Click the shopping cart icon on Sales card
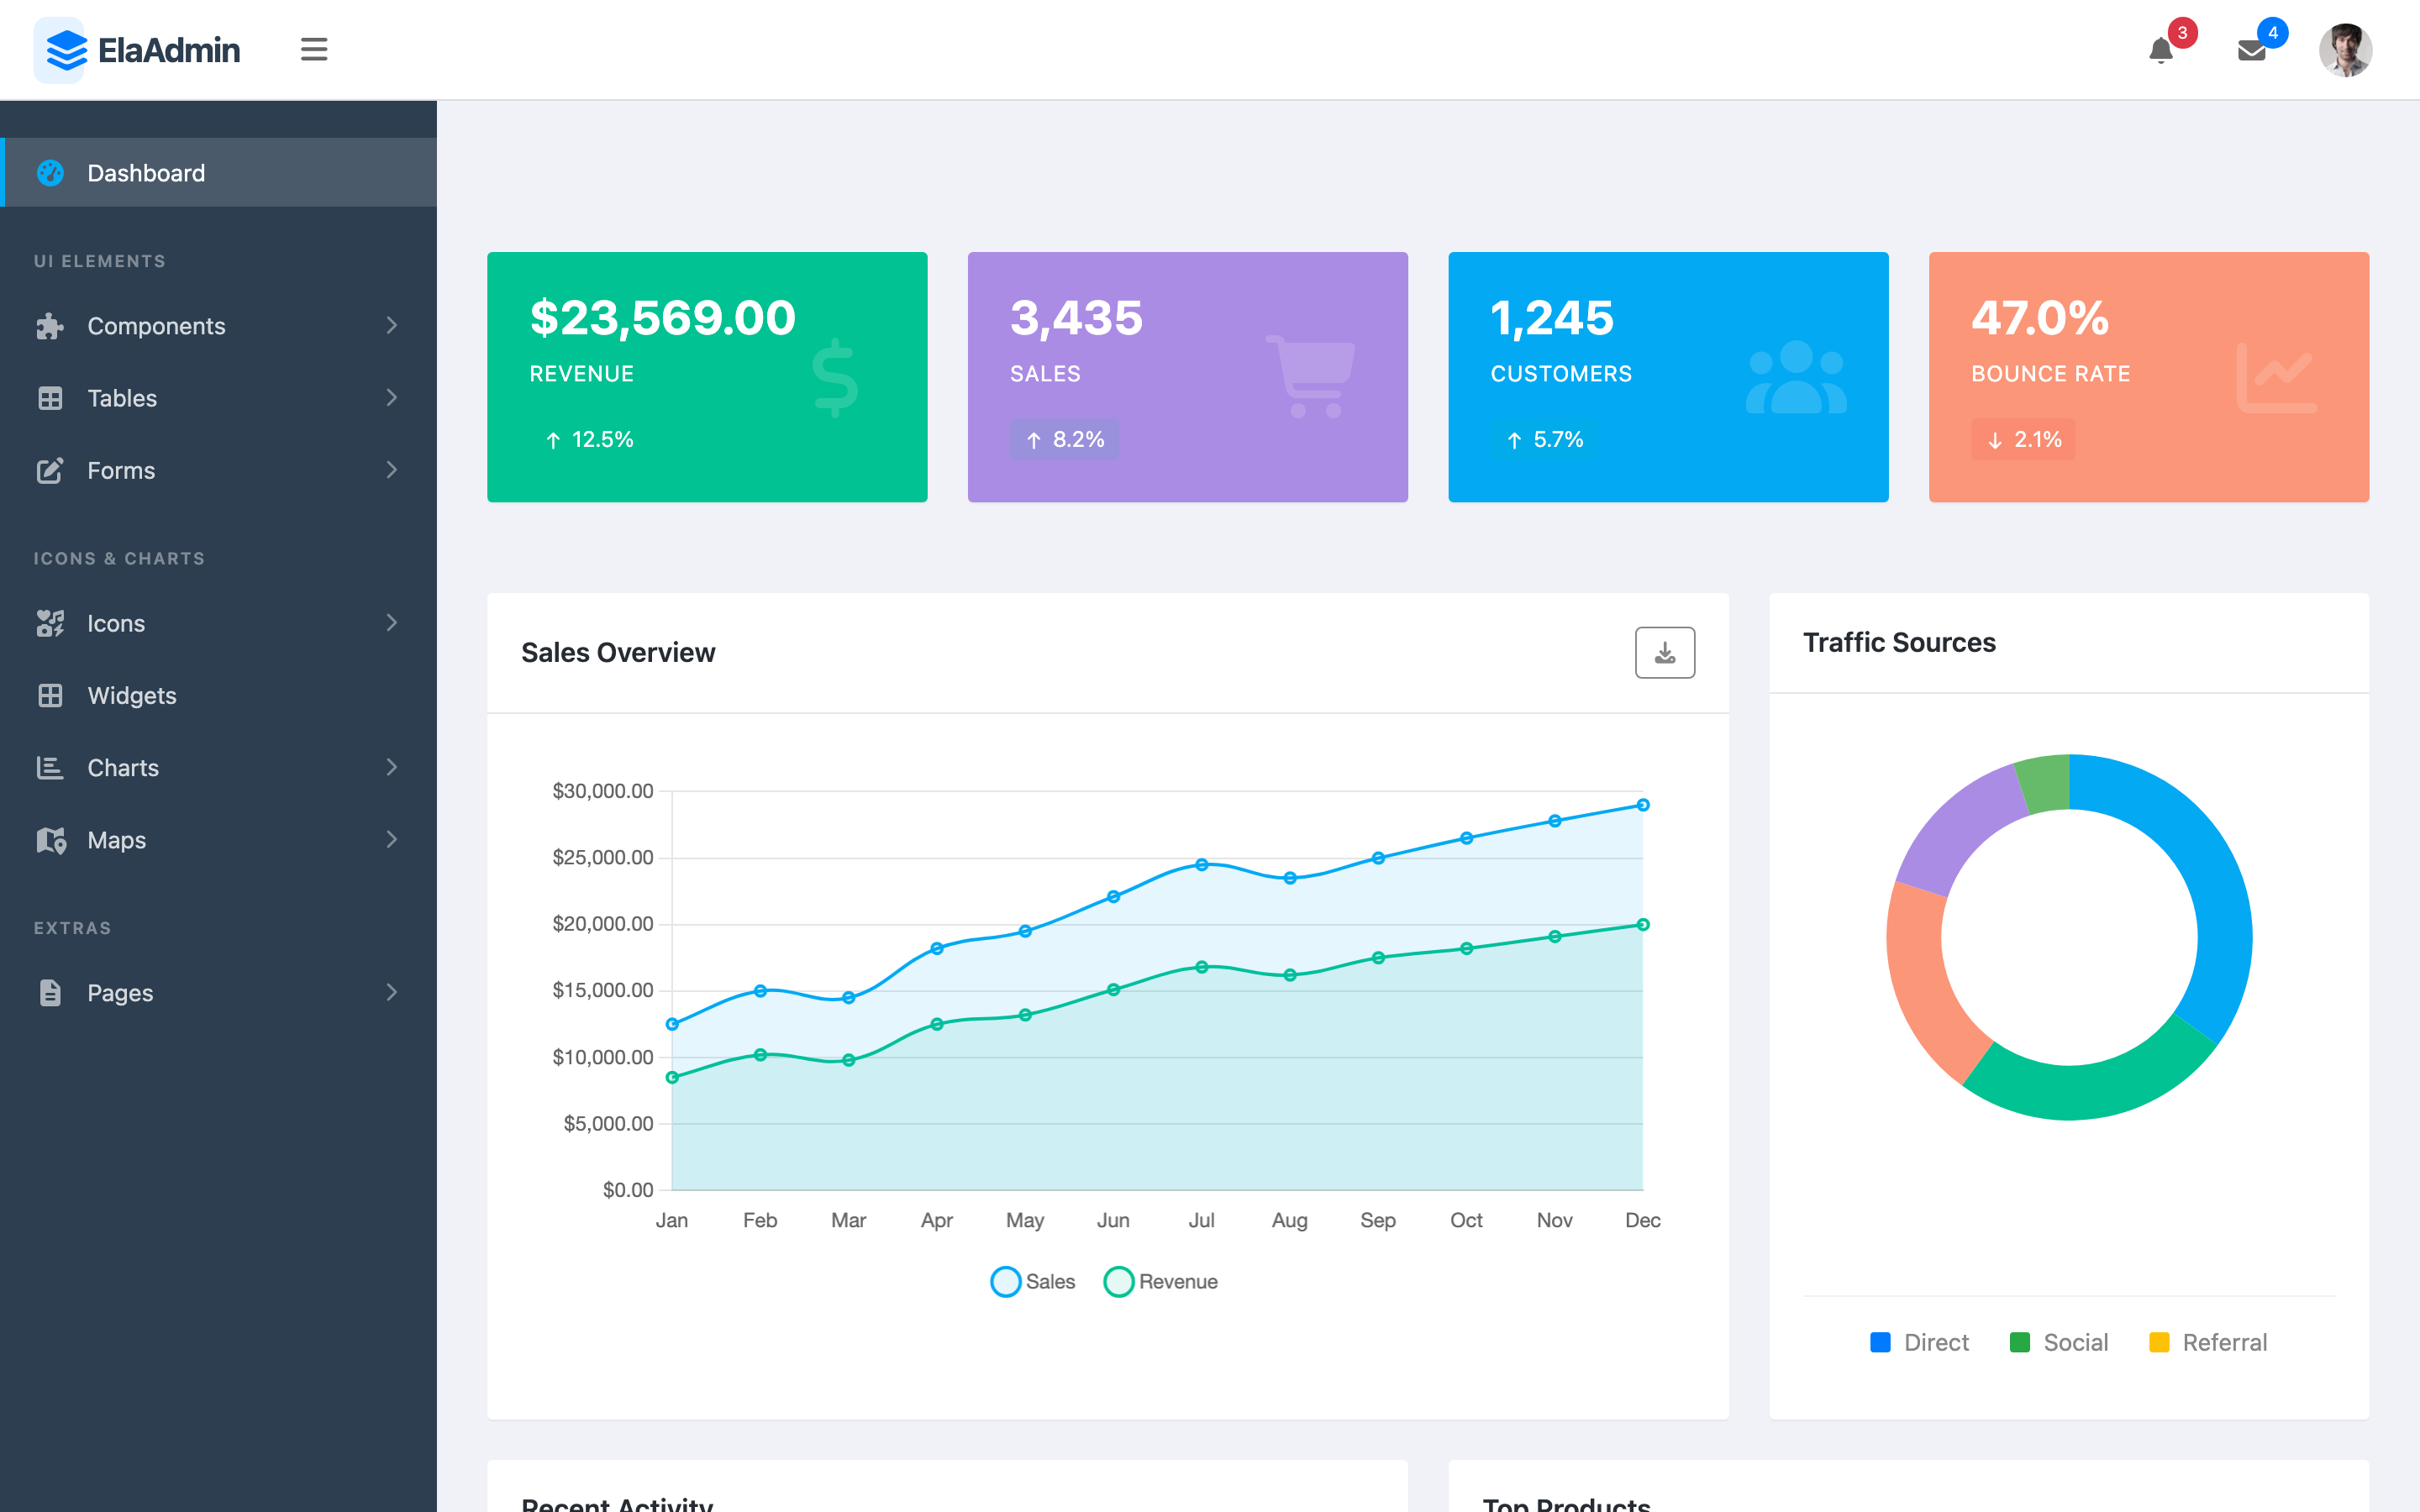Viewport: 2420px width, 1512px height. click(x=1311, y=376)
